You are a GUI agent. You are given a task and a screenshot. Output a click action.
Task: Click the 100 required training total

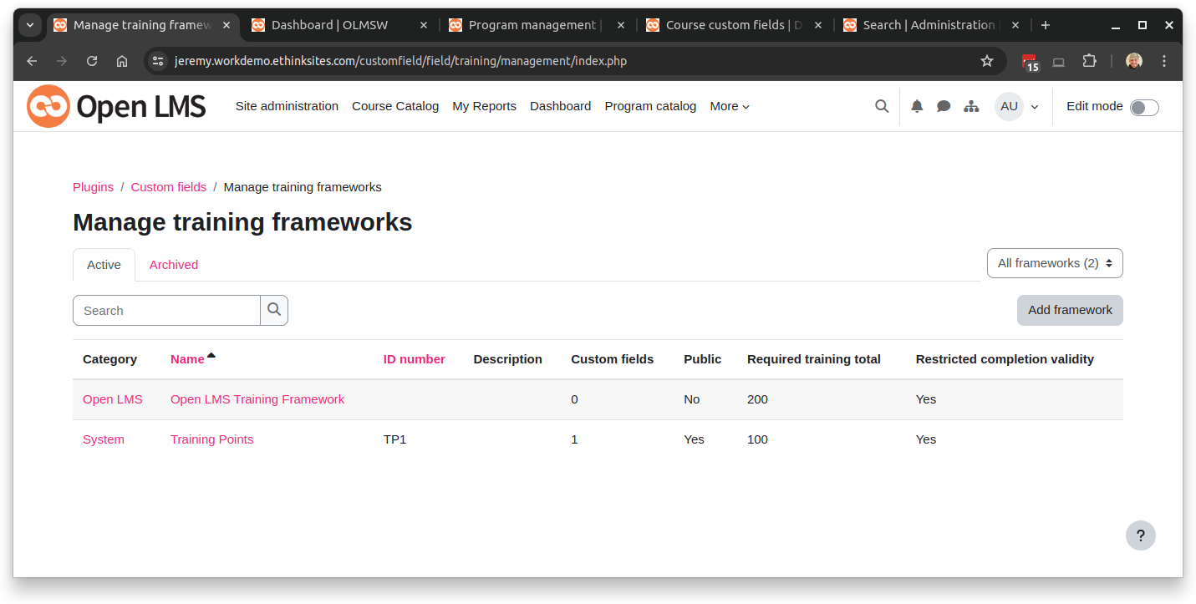(x=757, y=439)
